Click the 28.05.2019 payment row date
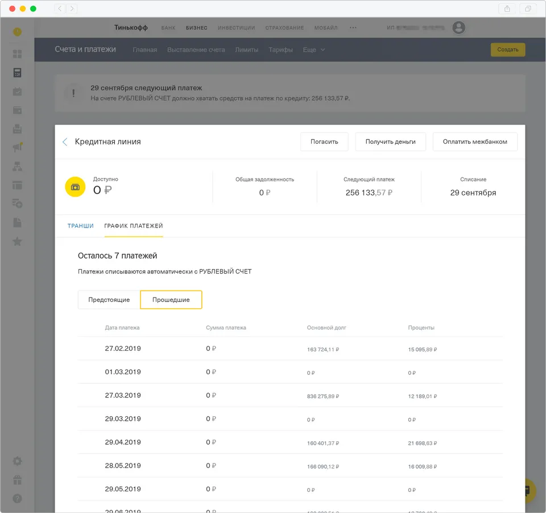546x513 pixels. (x=123, y=465)
